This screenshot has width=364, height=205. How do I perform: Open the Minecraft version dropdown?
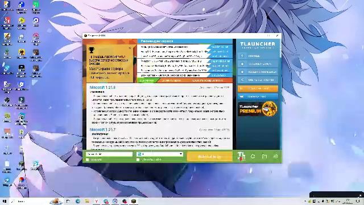tap(160, 154)
